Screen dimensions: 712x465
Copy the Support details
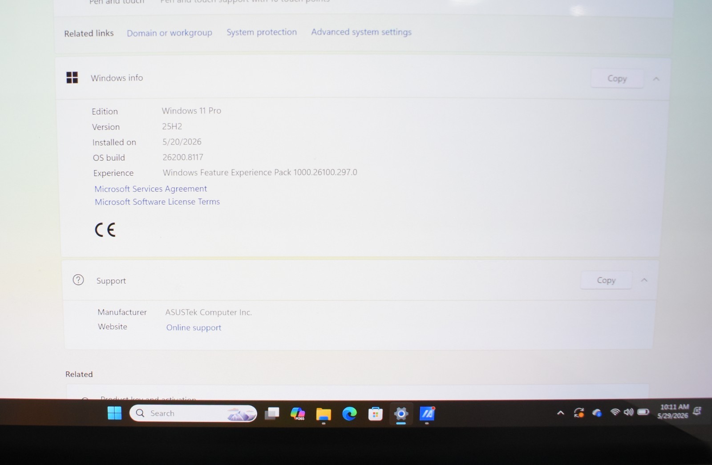point(606,280)
